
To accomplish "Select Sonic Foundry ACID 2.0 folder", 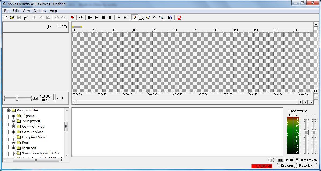I will click(x=40, y=153).
